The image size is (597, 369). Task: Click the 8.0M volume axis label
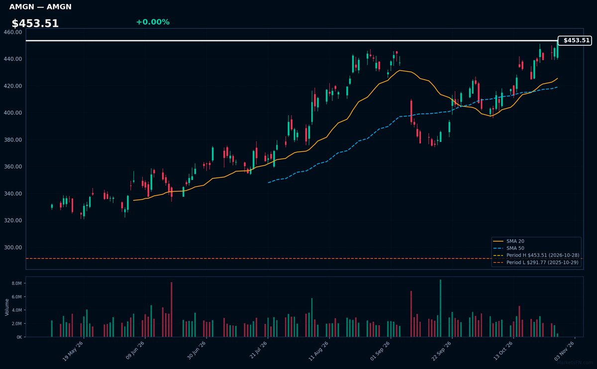pos(16,283)
